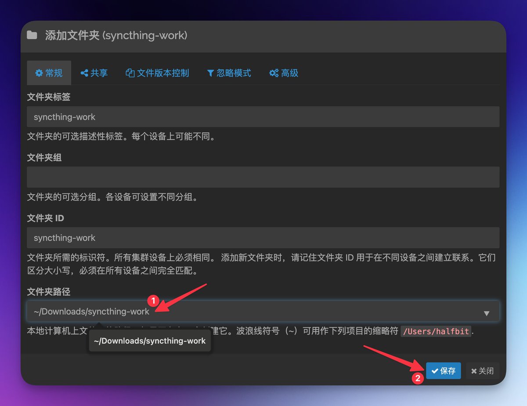
Task: Expand the folder path dropdown arrow
Action: click(486, 313)
